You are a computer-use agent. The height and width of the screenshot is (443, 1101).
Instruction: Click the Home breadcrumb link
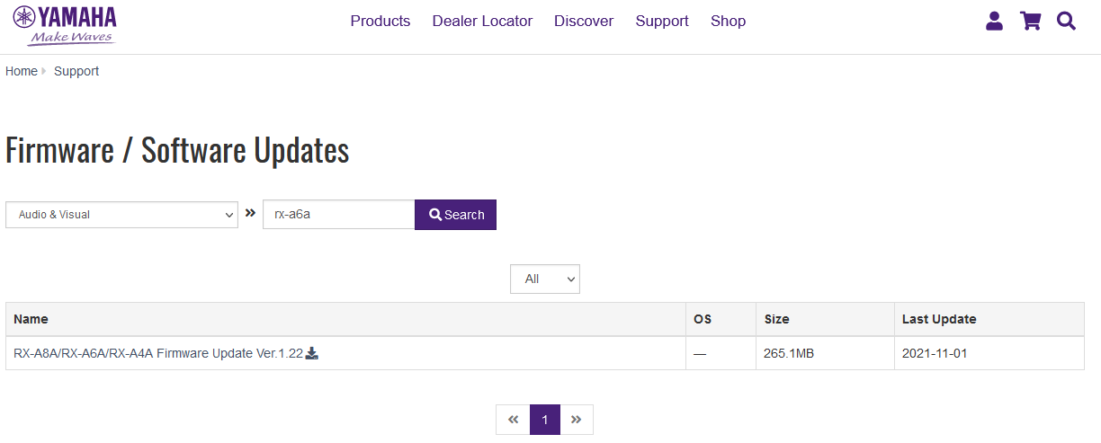(x=22, y=71)
